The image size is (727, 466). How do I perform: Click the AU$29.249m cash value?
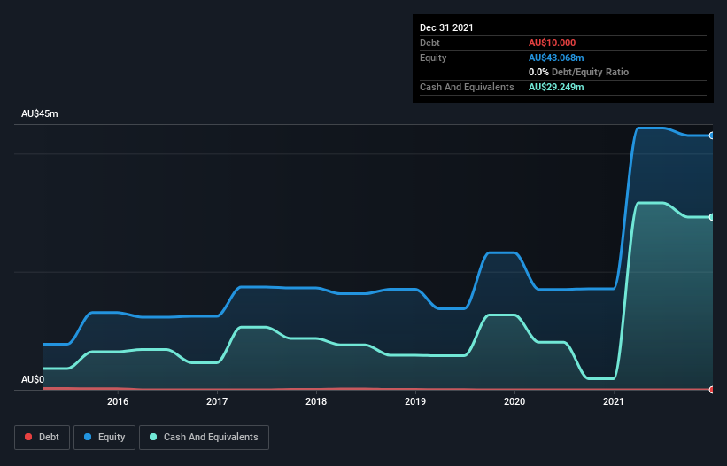click(x=556, y=87)
